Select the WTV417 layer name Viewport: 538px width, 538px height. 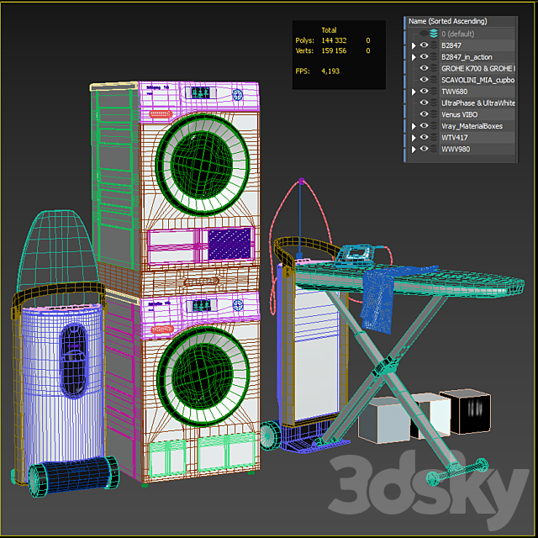[454, 138]
